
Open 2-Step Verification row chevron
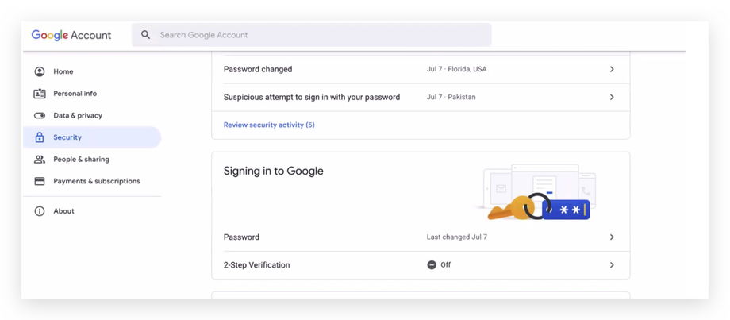612,265
